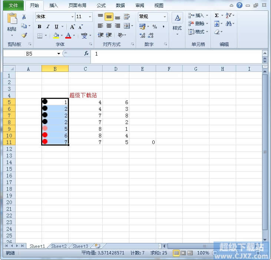Viewport: 271px width, 260px height.
Task: Apply percent style
Action: pos(155,27)
